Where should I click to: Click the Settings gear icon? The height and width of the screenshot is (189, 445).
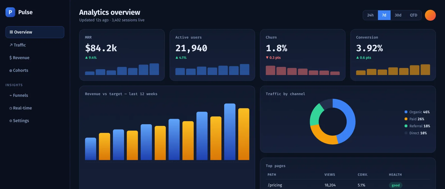coord(11,121)
